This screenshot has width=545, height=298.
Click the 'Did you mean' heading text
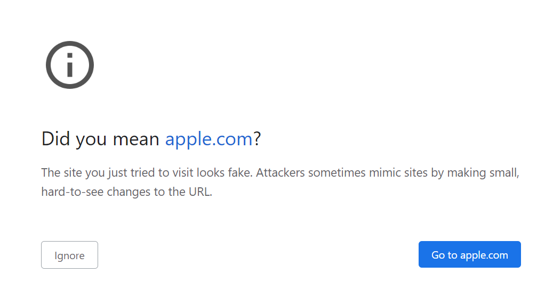(100, 139)
